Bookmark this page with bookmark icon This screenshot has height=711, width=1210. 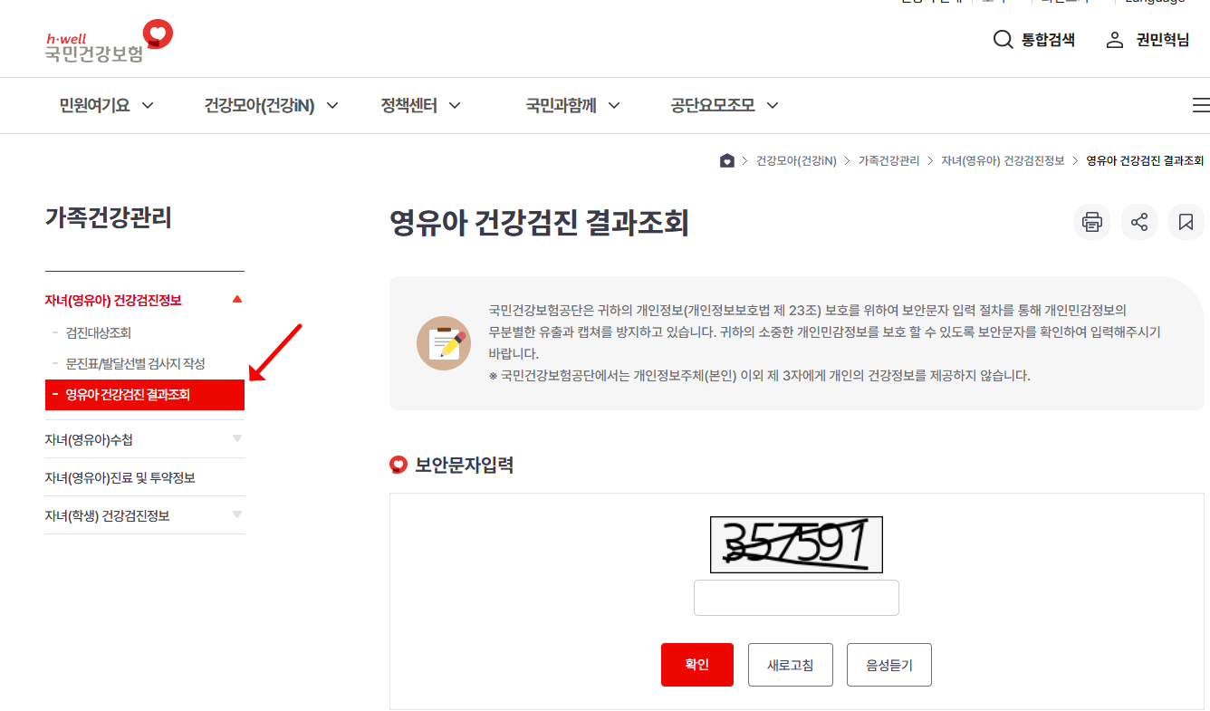1186,222
